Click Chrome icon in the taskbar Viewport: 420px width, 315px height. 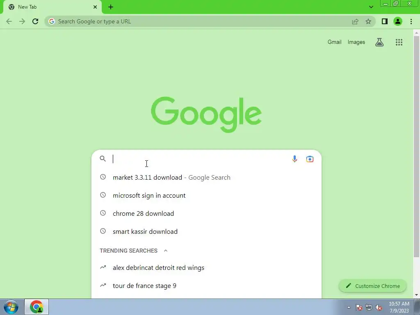(x=37, y=307)
